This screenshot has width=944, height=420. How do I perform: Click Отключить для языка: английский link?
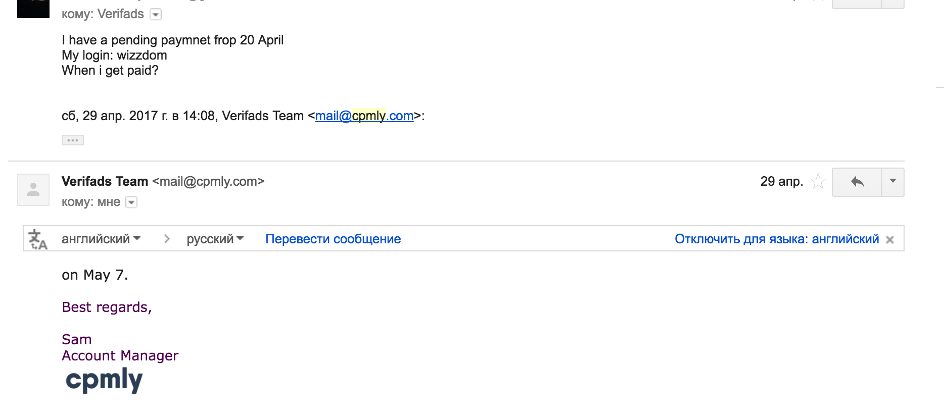777,239
